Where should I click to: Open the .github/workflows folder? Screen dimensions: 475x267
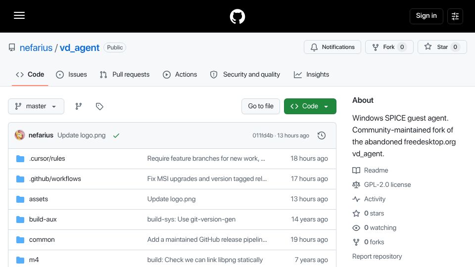[x=55, y=179]
